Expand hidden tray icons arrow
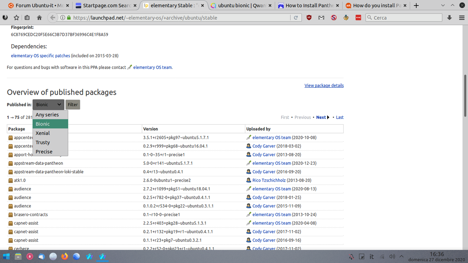468x263 pixels. [401, 256]
